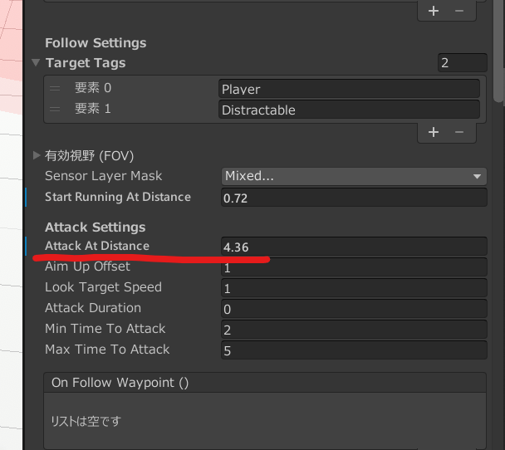Click the Look Target Speed field
The height and width of the screenshot is (450, 505).
tap(354, 288)
